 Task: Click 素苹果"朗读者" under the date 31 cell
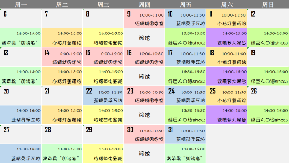click(x=185, y=158)
